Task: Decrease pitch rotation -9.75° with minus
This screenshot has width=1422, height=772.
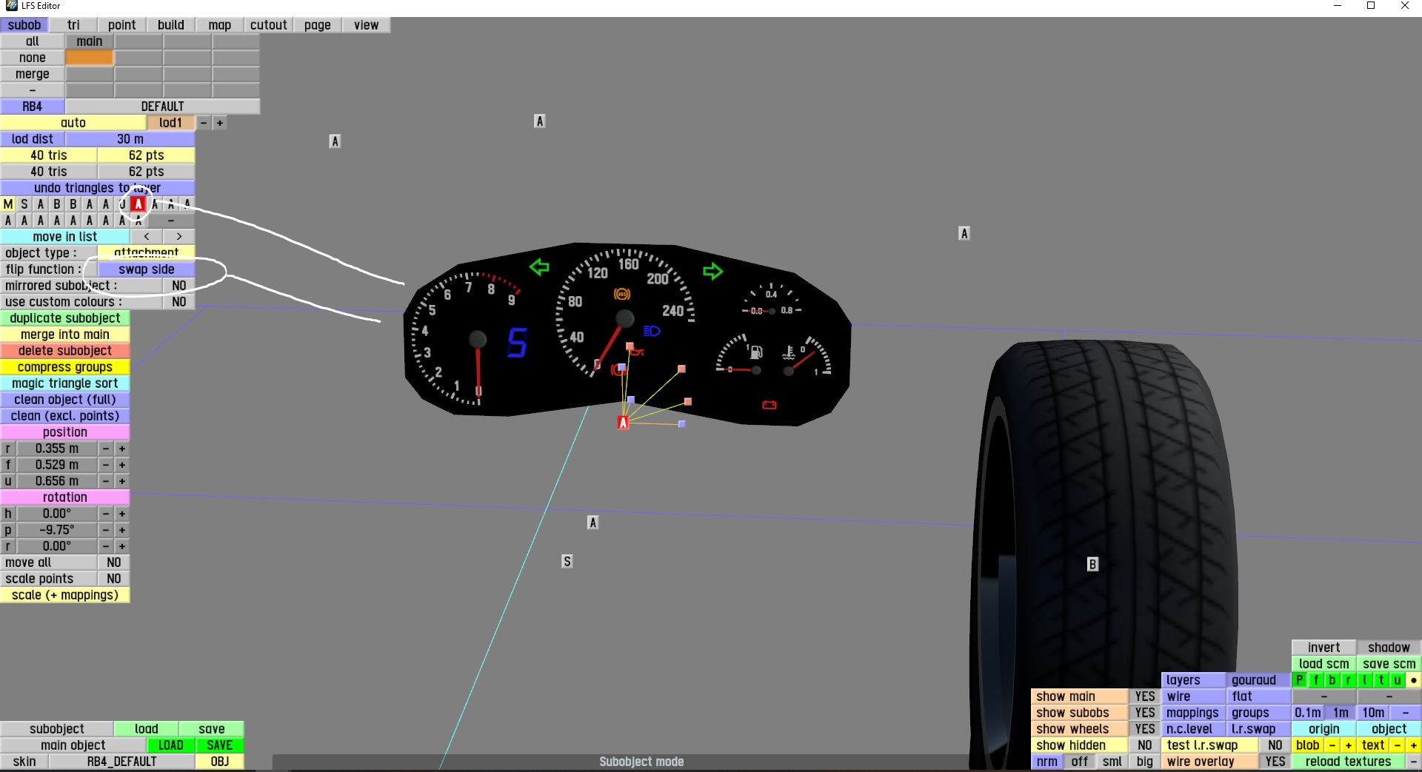Action: click(x=106, y=530)
